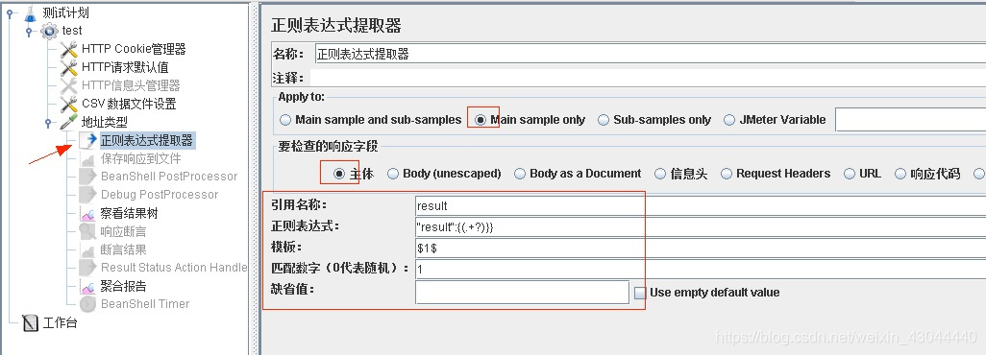Screen dimensions: 986x355
Task: Click the Debug PostProcessor icon
Action: [88, 196]
